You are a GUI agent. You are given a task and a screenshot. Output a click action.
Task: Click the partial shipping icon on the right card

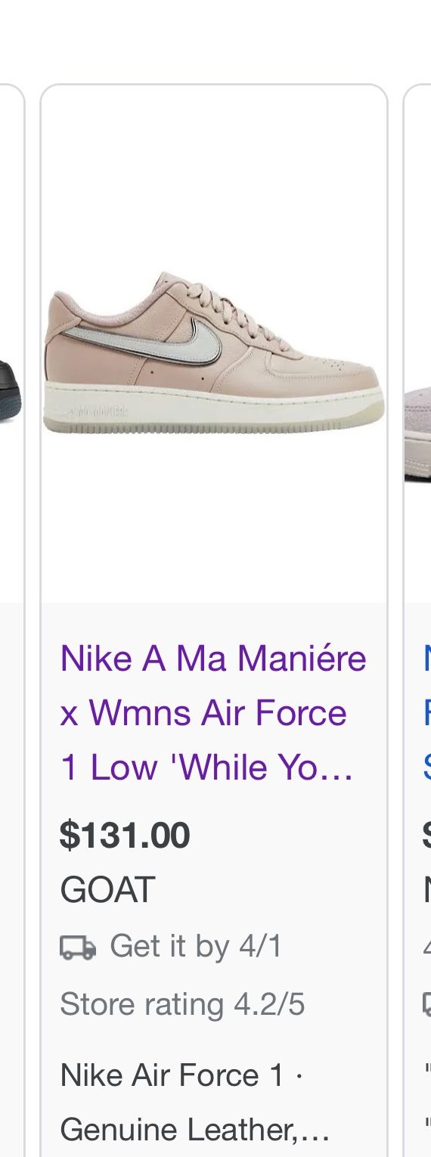426,1005
